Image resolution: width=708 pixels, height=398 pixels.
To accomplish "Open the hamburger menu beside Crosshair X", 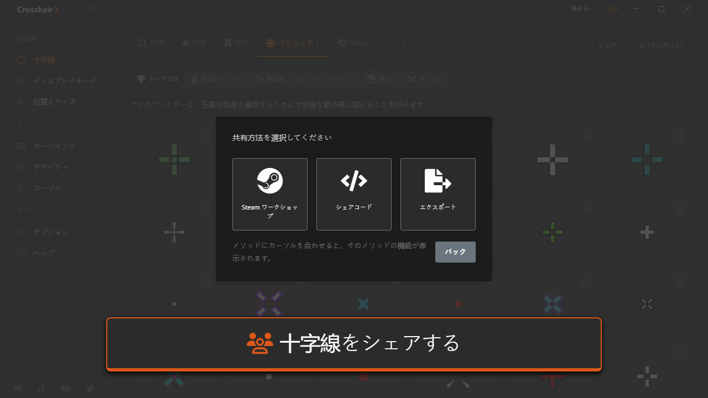I will coord(93,9).
